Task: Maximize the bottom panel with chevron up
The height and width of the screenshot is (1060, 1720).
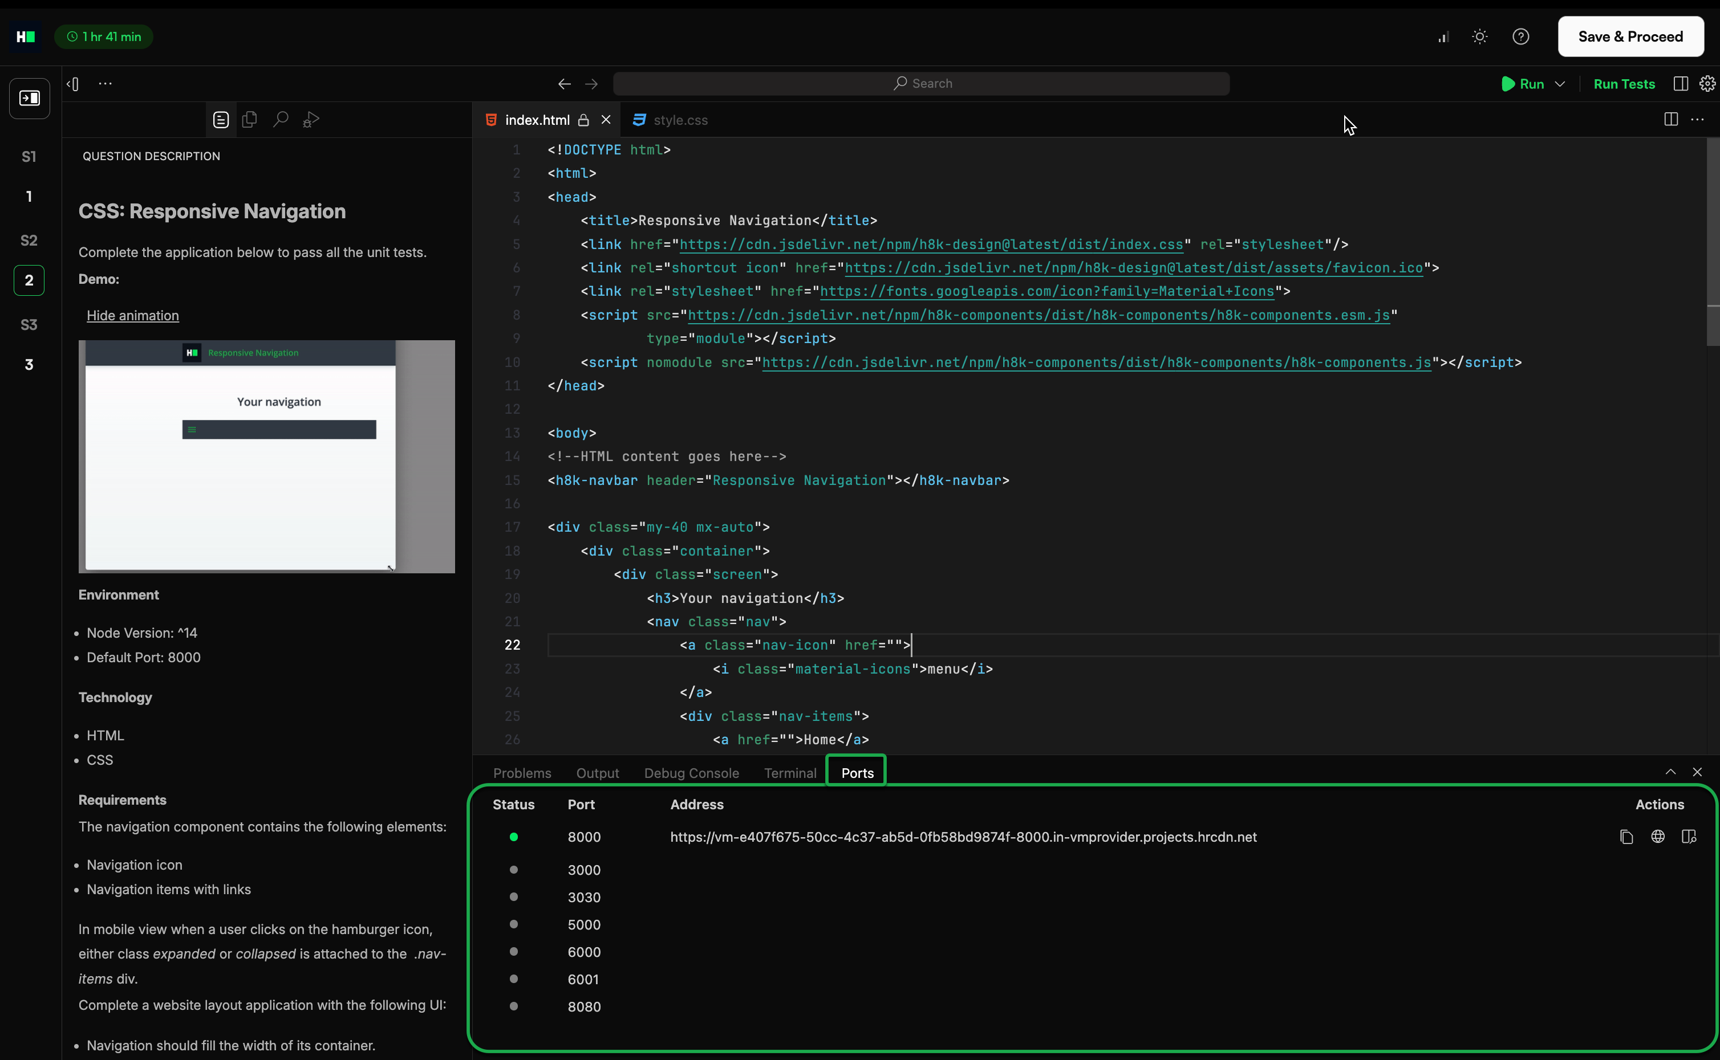Action: [x=1670, y=772]
